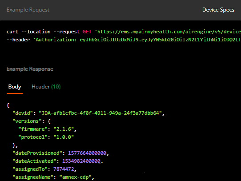This screenshot has width=241, height=181.
Task: Click the Authorization token string
Action: [160, 40]
